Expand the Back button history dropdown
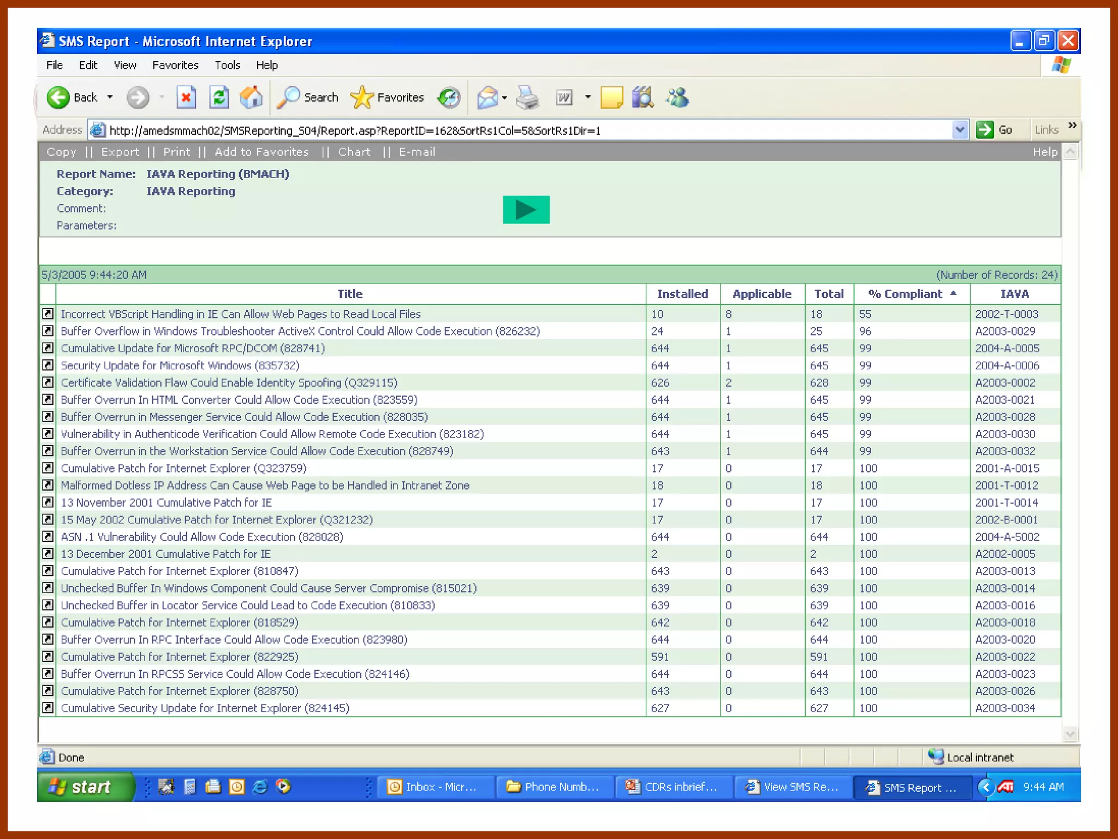 (110, 97)
